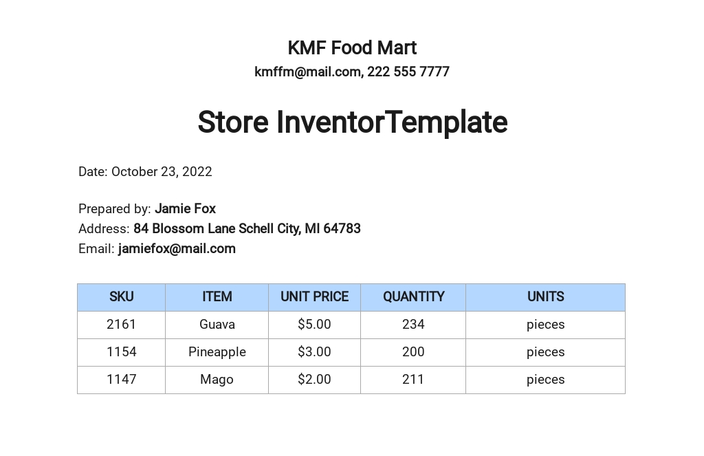
Task: Click the Store Inventor Template title
Action: (x=352, y=122)
